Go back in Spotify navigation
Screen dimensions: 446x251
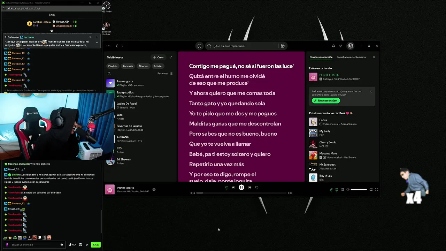coord(117,46)
